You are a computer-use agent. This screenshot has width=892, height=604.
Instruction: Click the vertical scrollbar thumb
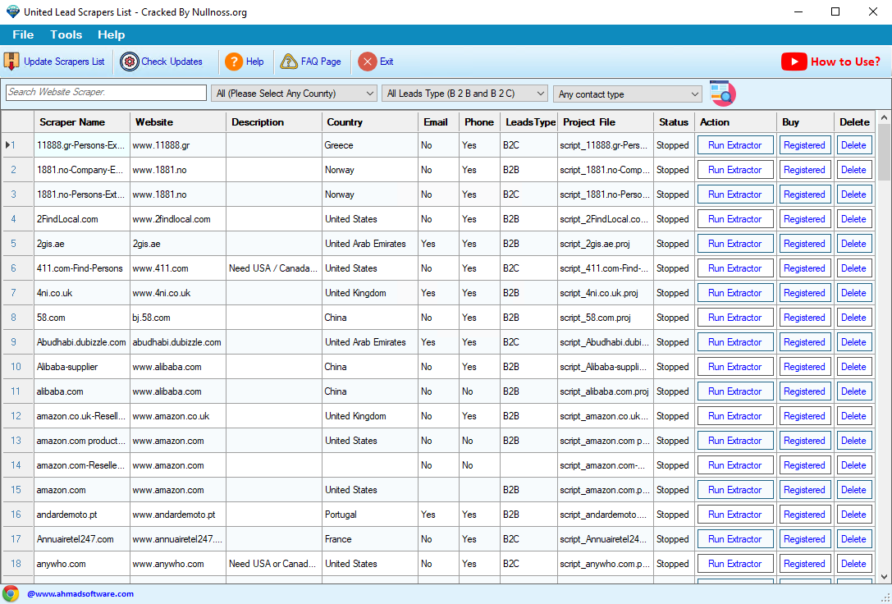tap(884, 153)
